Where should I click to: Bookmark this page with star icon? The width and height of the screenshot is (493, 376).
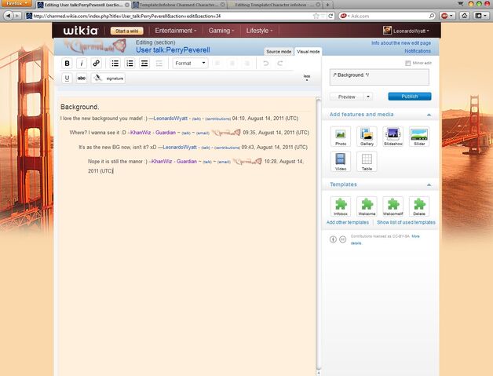(316, 16)
